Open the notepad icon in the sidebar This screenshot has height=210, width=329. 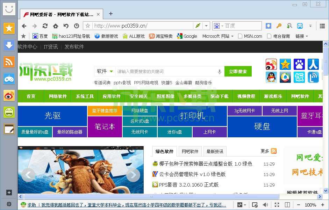[9, 129]
